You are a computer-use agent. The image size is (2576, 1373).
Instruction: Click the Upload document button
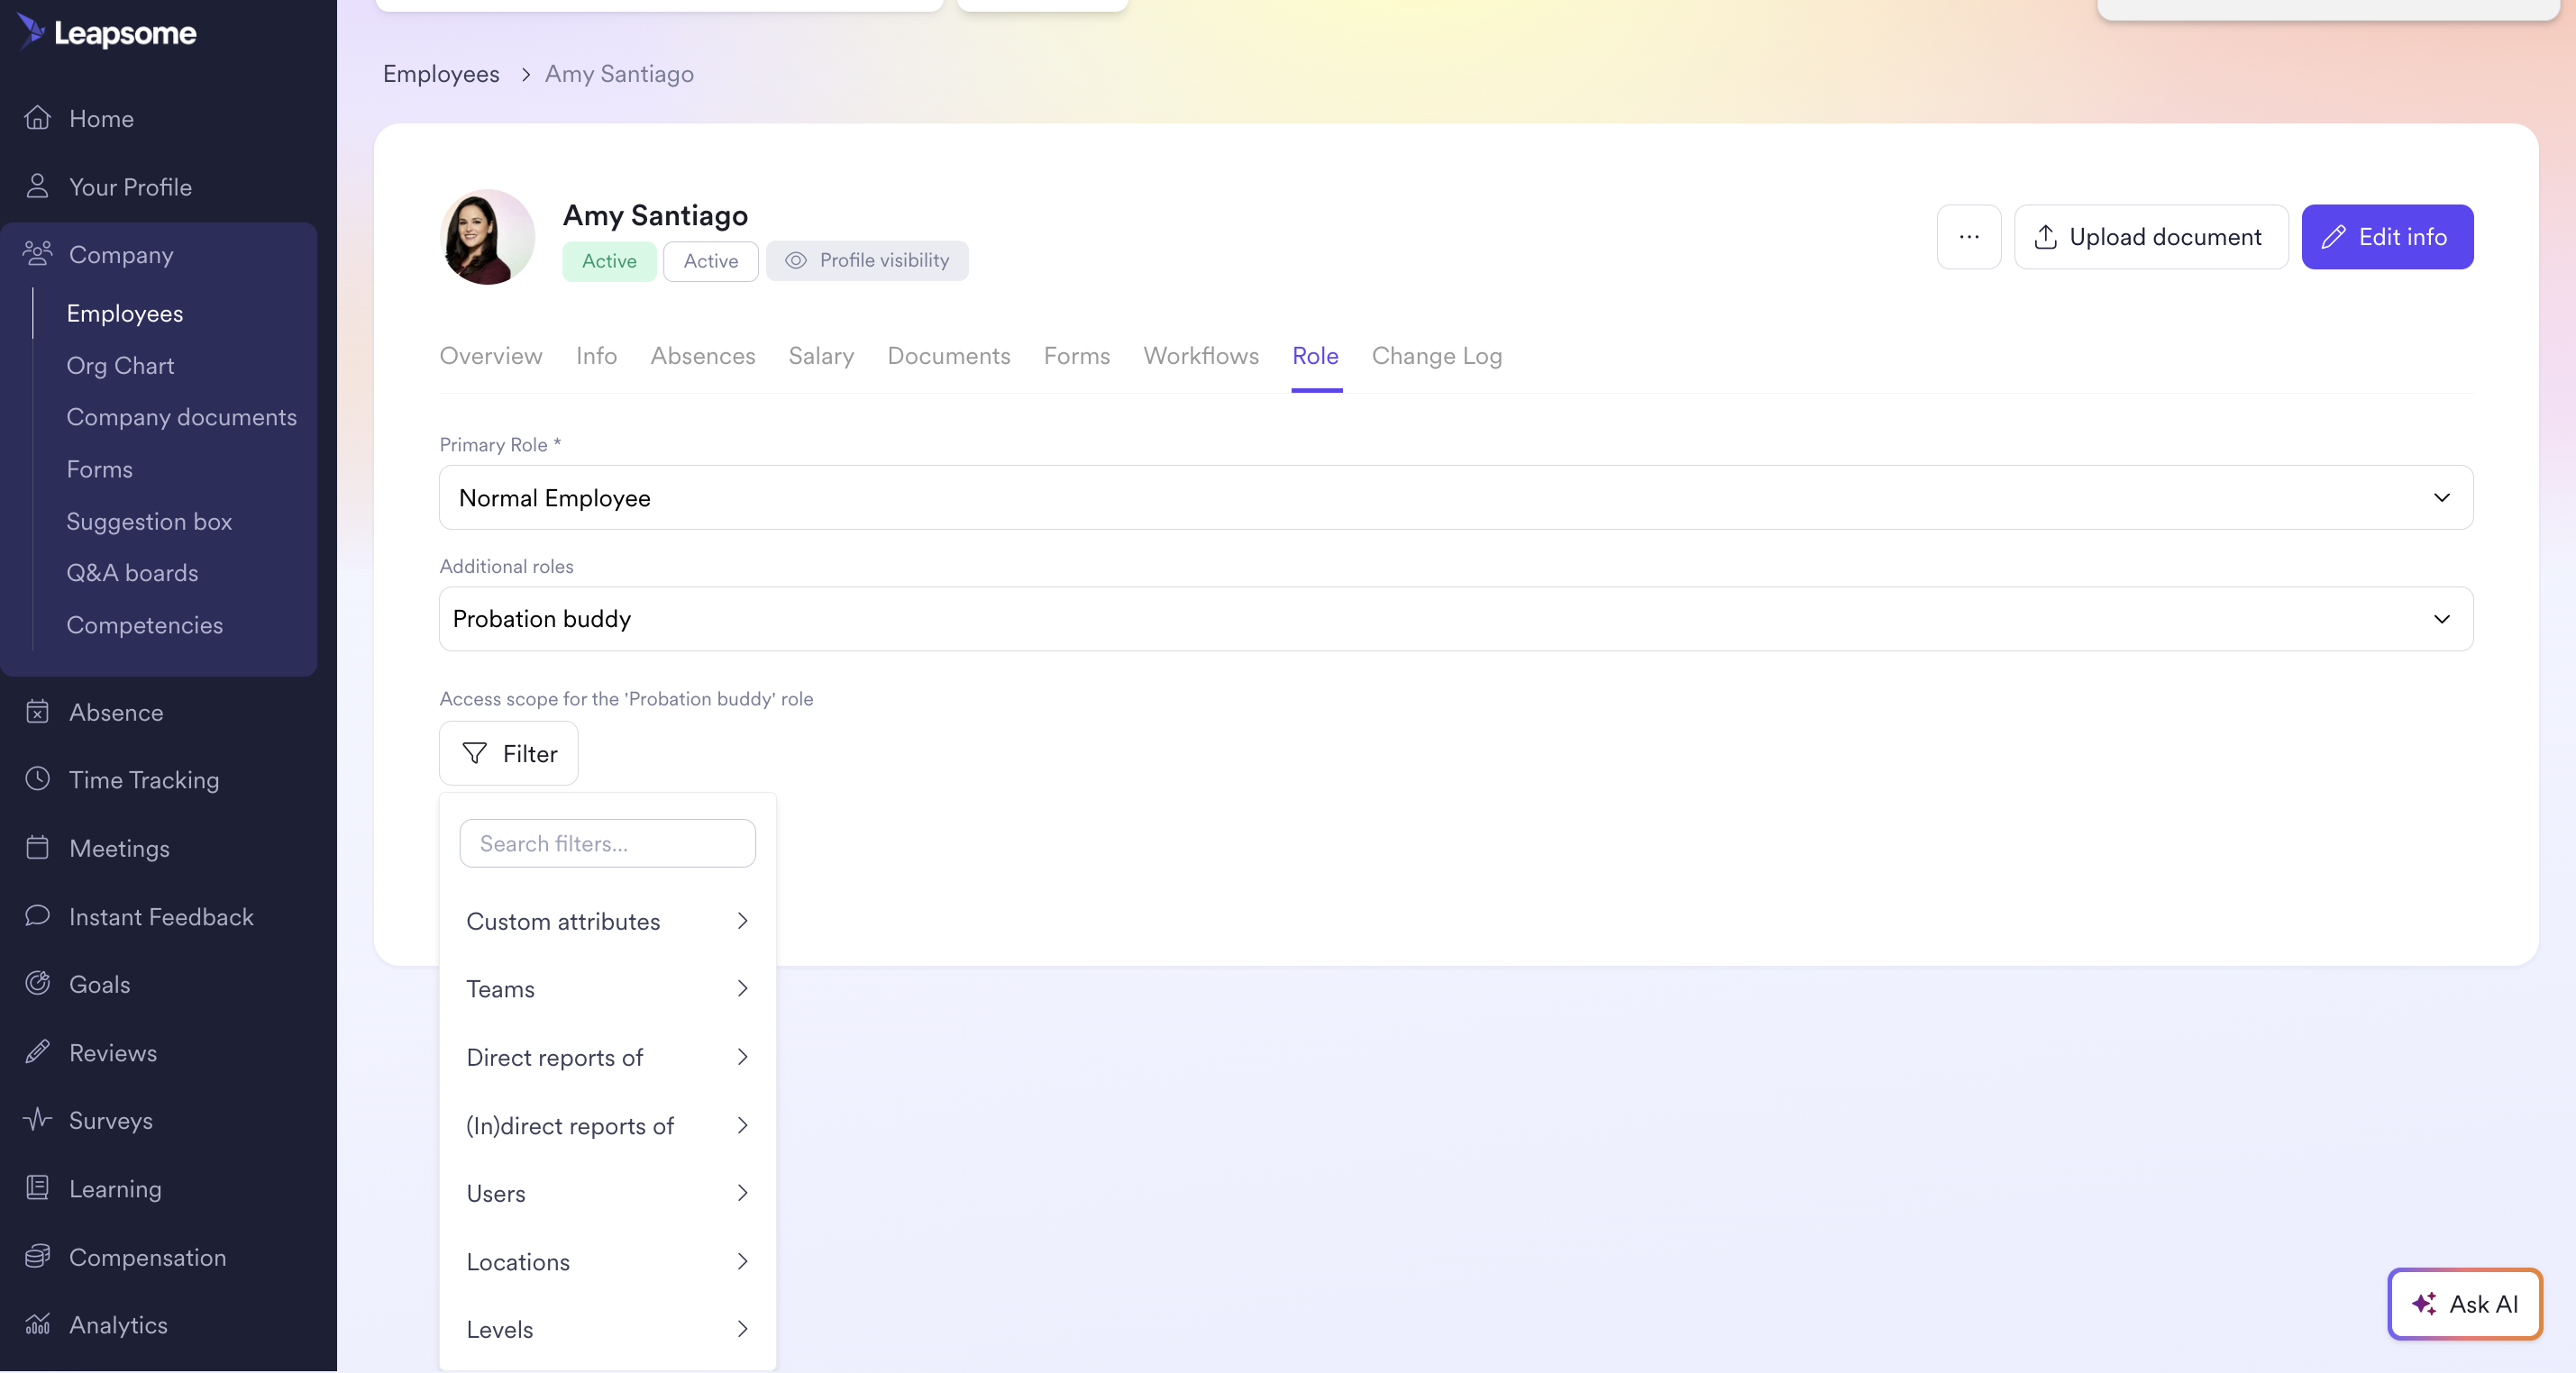point(2150,237)
